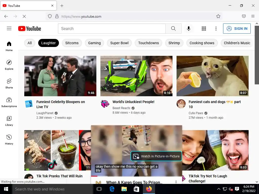Image resolution: width=259 pixels, height=194 pixels.
Task: Show hidden system tray icons
Action: click(219, 189)
